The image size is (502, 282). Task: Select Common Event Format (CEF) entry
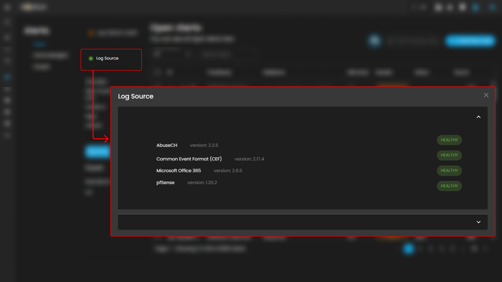(189, 159)
